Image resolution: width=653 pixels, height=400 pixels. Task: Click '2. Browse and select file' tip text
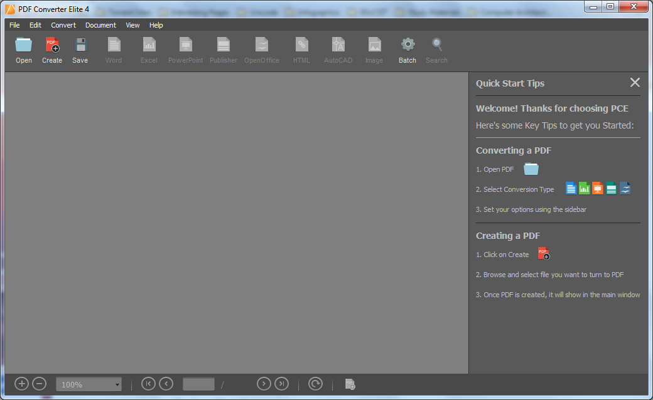(550, 275)
